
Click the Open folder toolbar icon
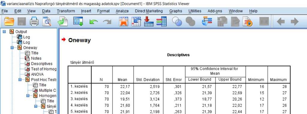(9, 22)
